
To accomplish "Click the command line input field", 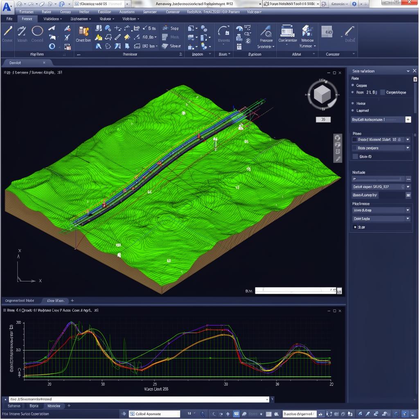I will pyautogui.click(x=139, y=399).
